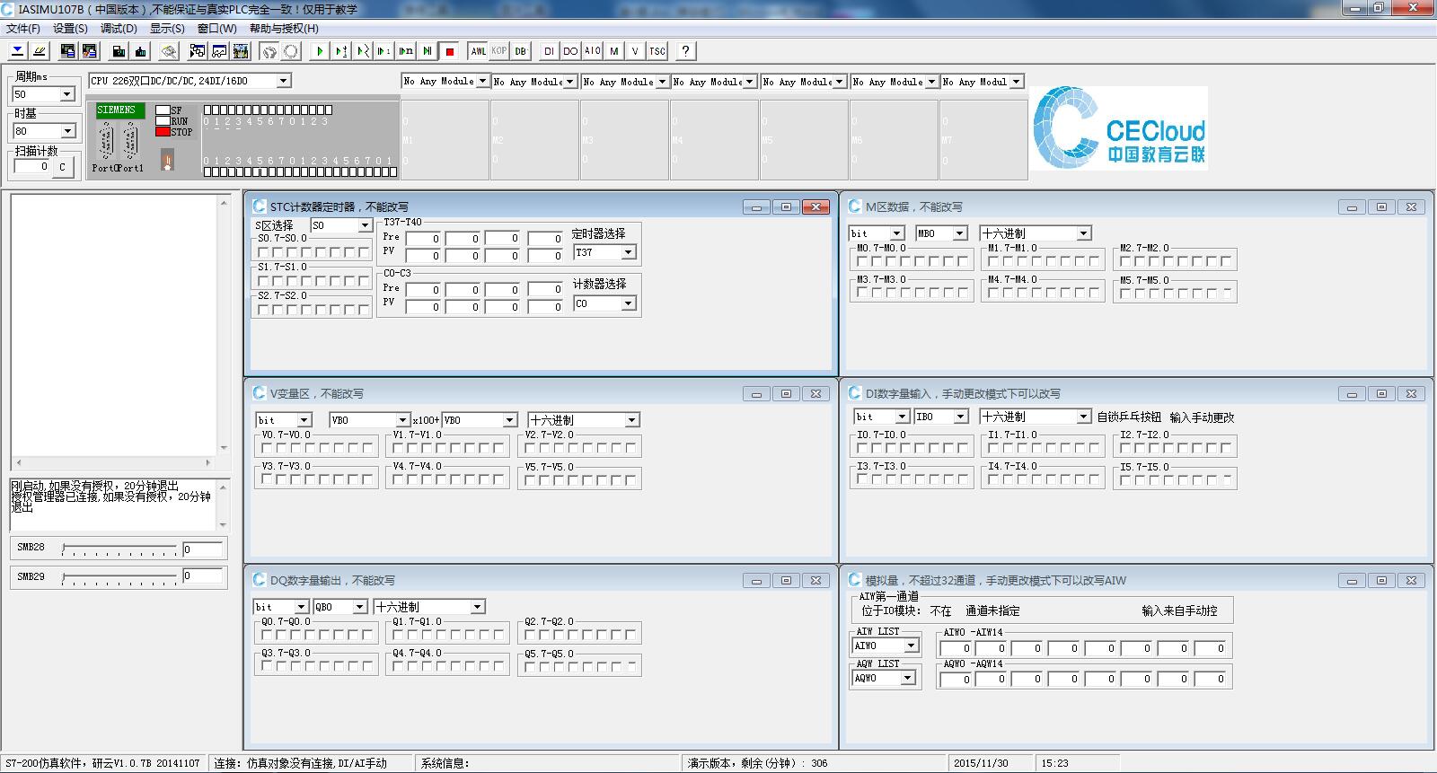Image resolution: width=1437 pixels, height=773 pixels.
Task: Expand the CPU 226 model dropdown
Action: tap(283, 81)
